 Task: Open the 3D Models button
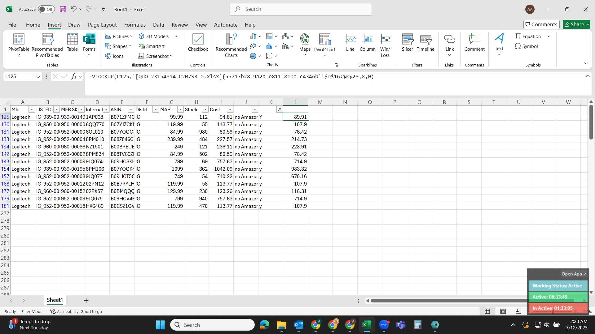click(154, 36)
